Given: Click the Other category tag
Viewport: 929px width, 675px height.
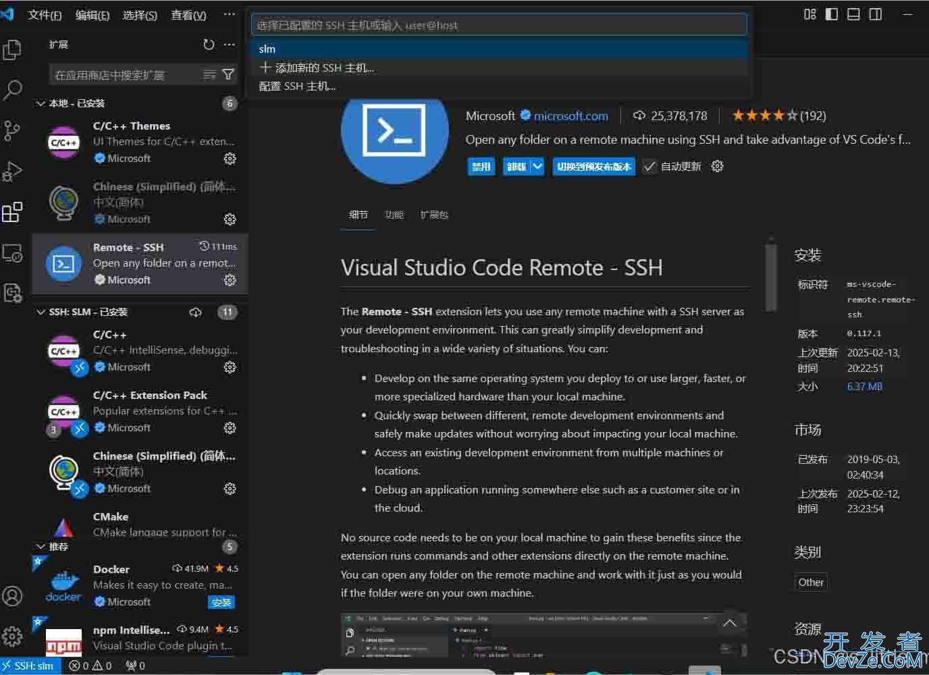Looking at the screenshot, I should coord(811,582).
